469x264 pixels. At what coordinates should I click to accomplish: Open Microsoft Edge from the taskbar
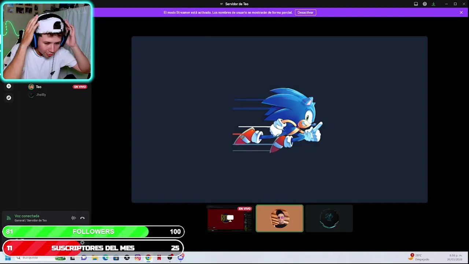(106, 258)
